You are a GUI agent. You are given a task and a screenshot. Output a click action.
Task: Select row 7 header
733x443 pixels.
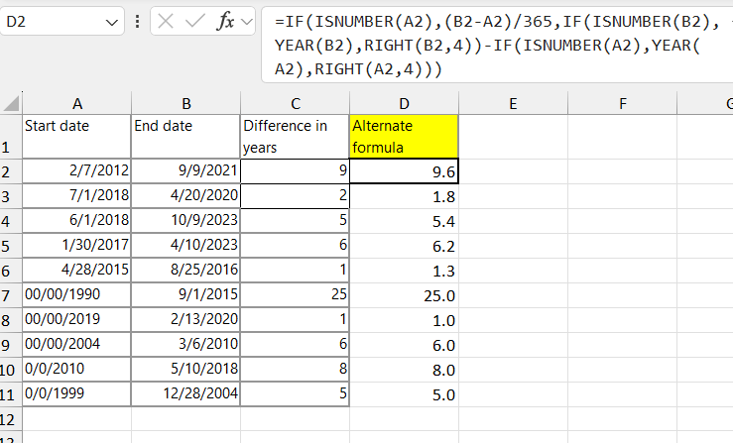pos(11,295)
